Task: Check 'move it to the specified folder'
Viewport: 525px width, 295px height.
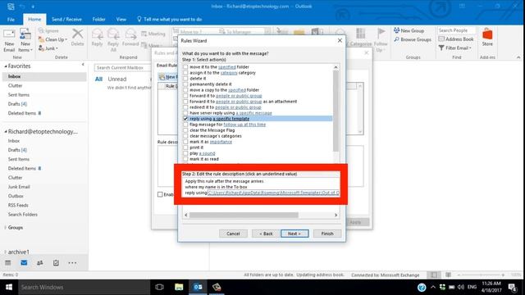Action: (x=185, y=67)
